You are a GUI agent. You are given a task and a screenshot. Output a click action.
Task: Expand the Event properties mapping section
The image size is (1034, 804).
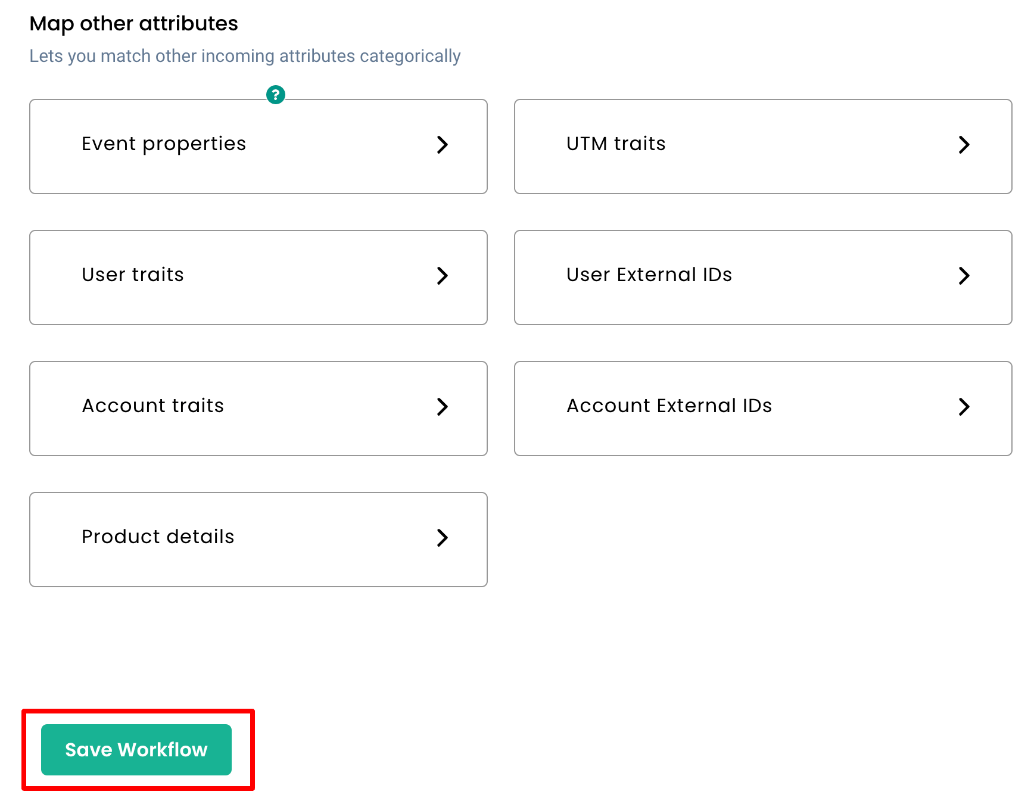(258, 146)
